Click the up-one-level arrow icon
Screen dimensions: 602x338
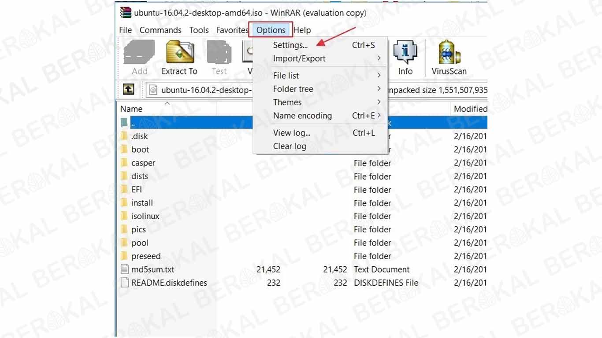(x=128, y=90)
